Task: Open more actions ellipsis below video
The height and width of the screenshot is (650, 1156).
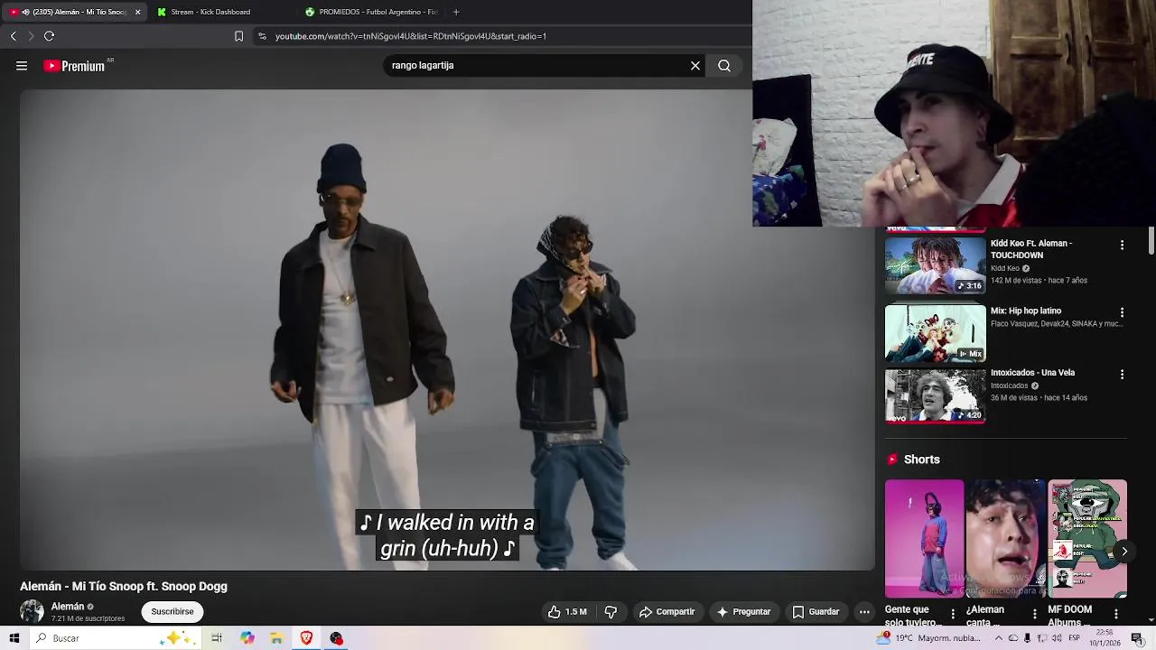Action: click(864, 612)
